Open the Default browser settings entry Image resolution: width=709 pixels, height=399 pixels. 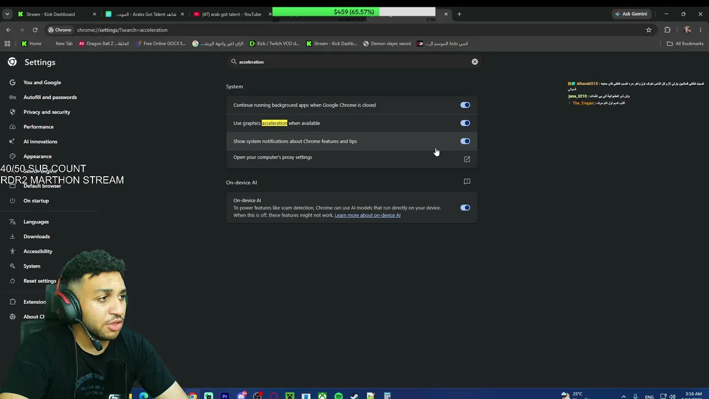pos(42,186)
